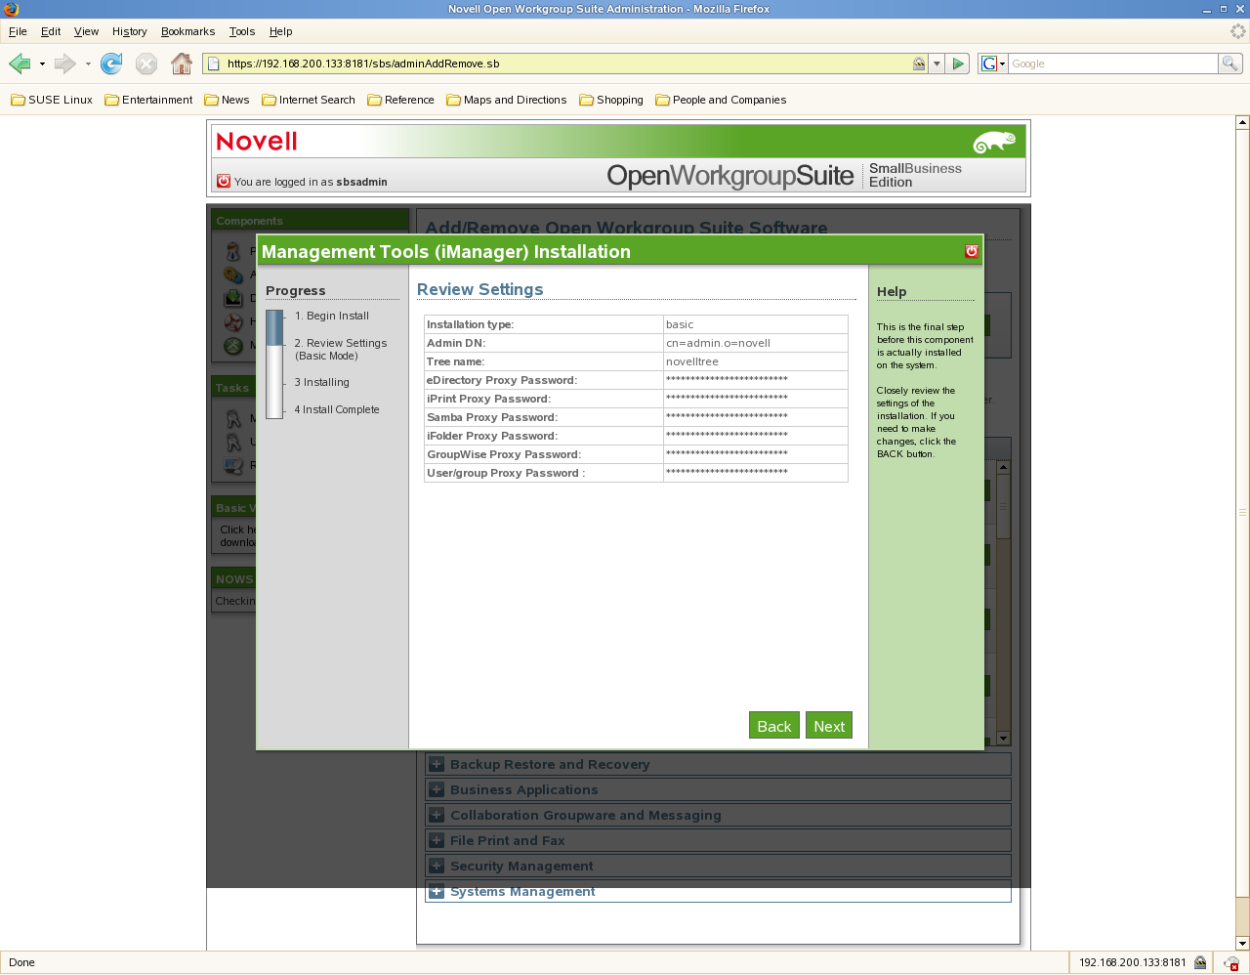
Task: Open the Entertainment bookmark folder
Action: pos(148,100)
